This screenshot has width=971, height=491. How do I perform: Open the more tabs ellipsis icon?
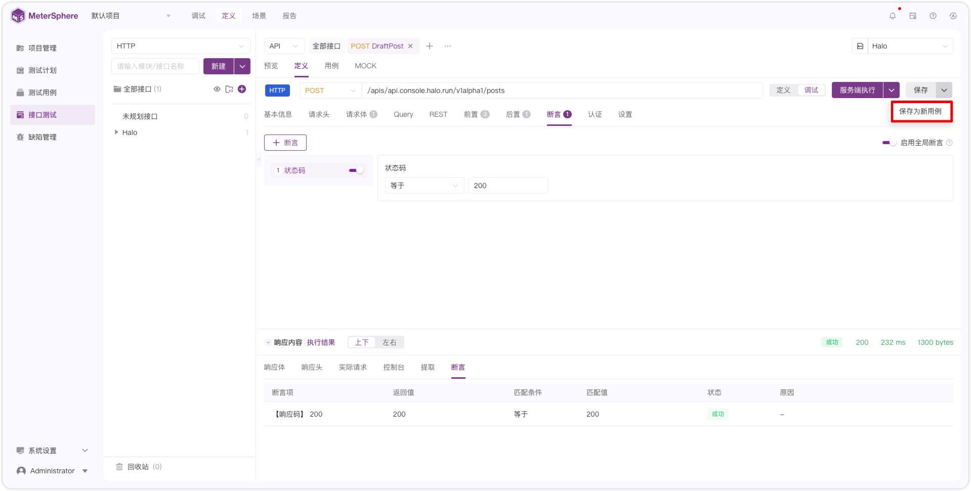(x=448, y=46)
